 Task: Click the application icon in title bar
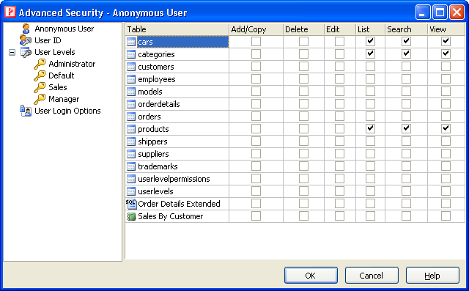coord(10,12)
